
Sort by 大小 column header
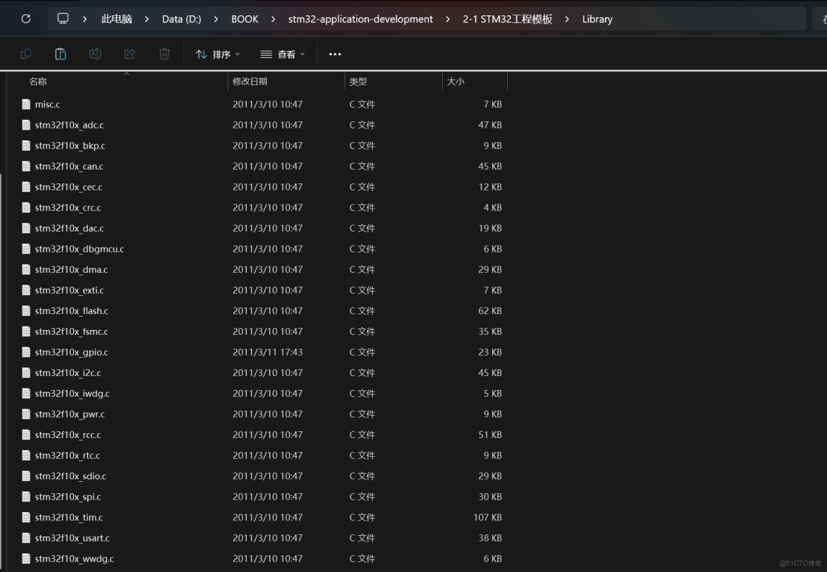pyautogui.click(x=455, y=82)
